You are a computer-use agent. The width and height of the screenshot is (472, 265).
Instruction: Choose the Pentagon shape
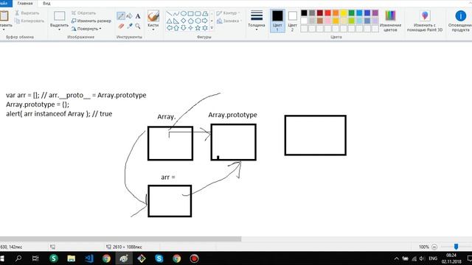tap(190, 21)
